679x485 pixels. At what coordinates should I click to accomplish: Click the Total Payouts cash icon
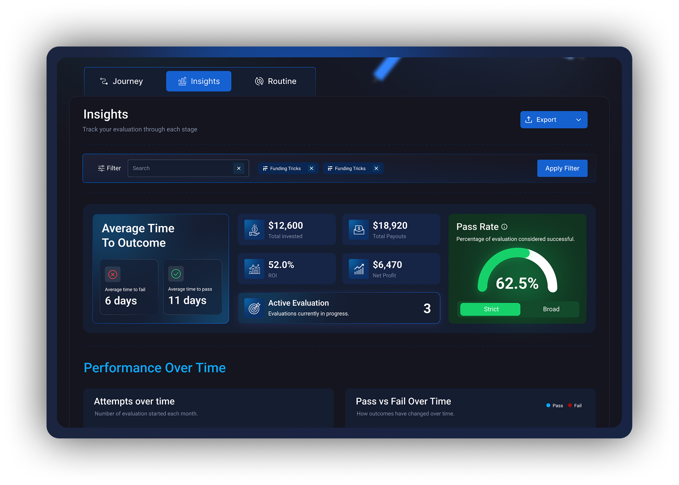pos(359,230)
